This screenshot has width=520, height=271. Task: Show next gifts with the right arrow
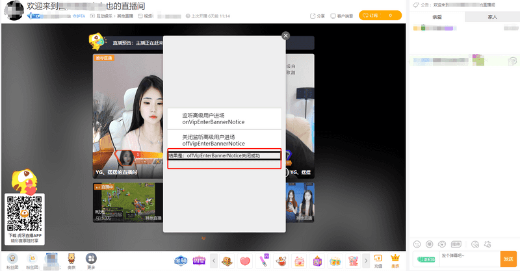point(366,261)
